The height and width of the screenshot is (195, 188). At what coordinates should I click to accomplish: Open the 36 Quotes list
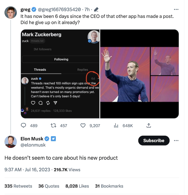coord(49,186)
